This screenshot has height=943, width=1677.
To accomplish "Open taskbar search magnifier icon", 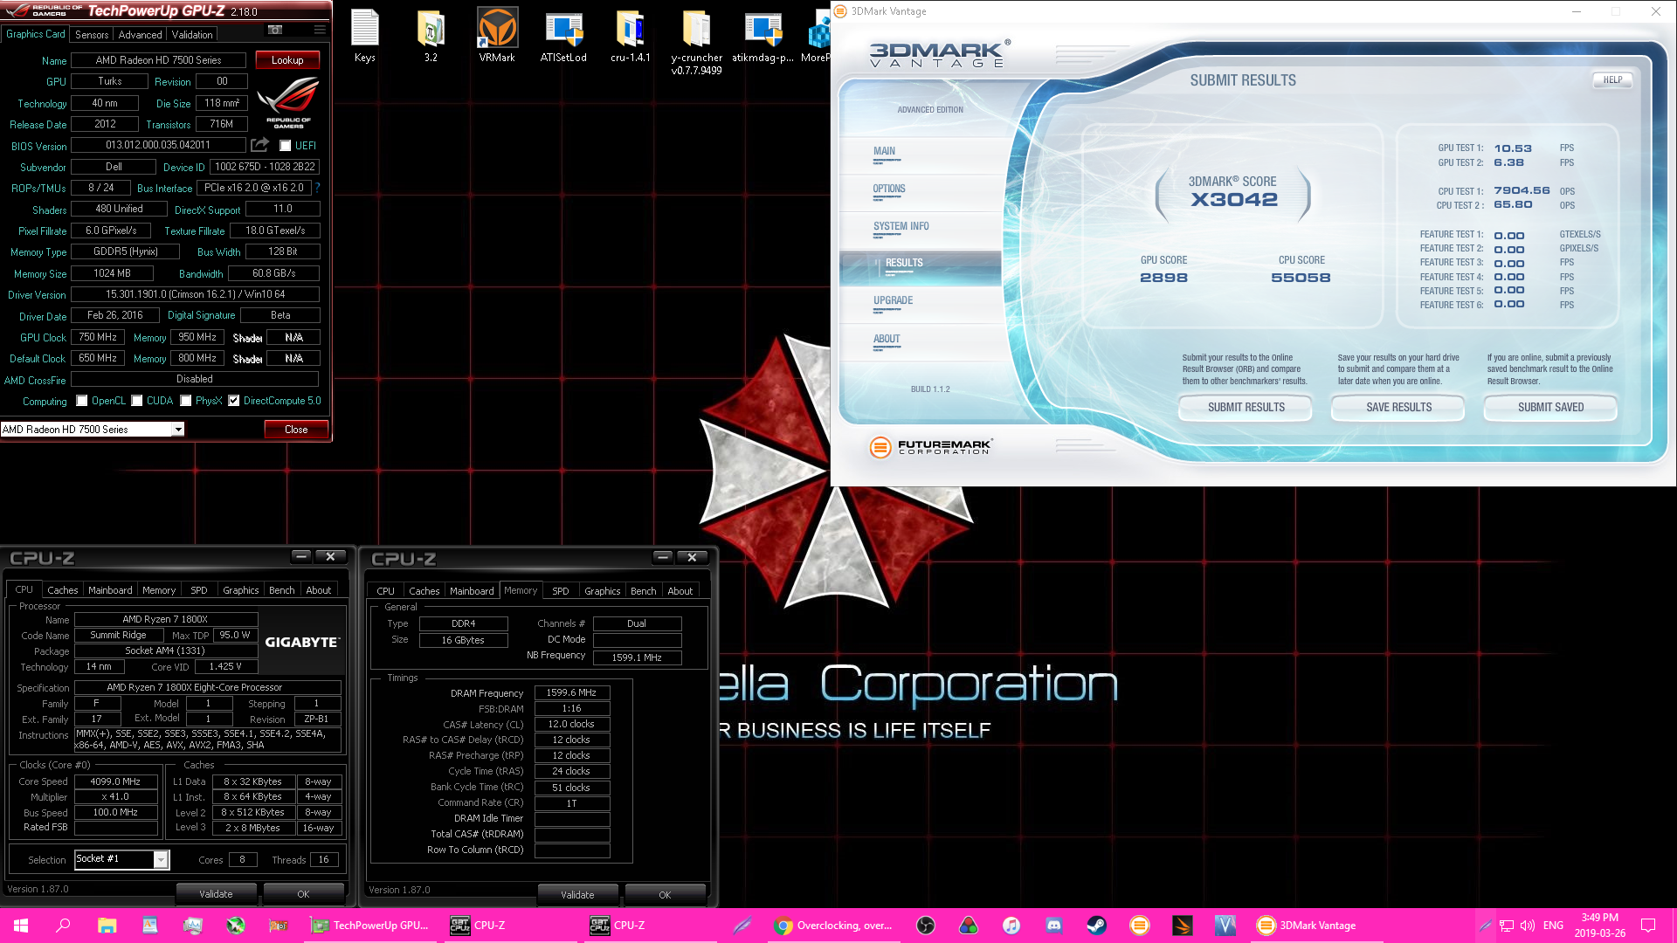I will [63, 926].
